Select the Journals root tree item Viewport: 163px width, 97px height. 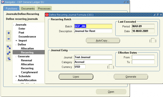21,25
